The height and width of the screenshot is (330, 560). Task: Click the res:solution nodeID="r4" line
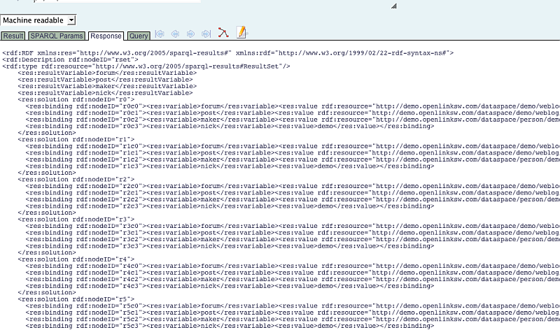(x=76, y=259)
